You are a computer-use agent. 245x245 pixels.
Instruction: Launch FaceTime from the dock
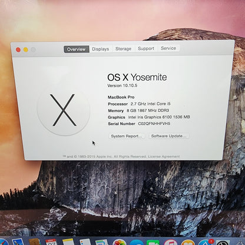(153, 243)
